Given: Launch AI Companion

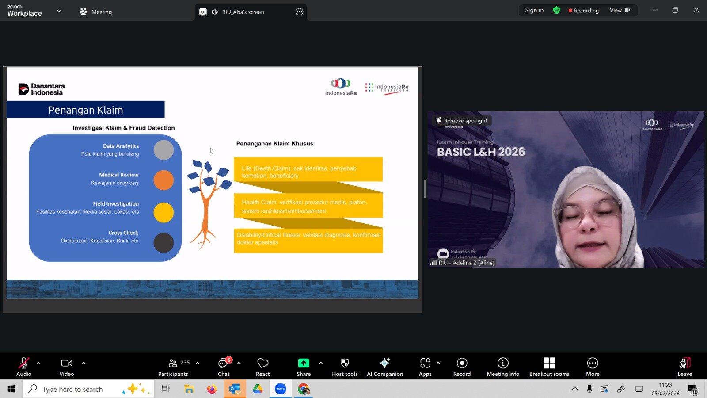Looking at the screenshot, I should (385, 367).
